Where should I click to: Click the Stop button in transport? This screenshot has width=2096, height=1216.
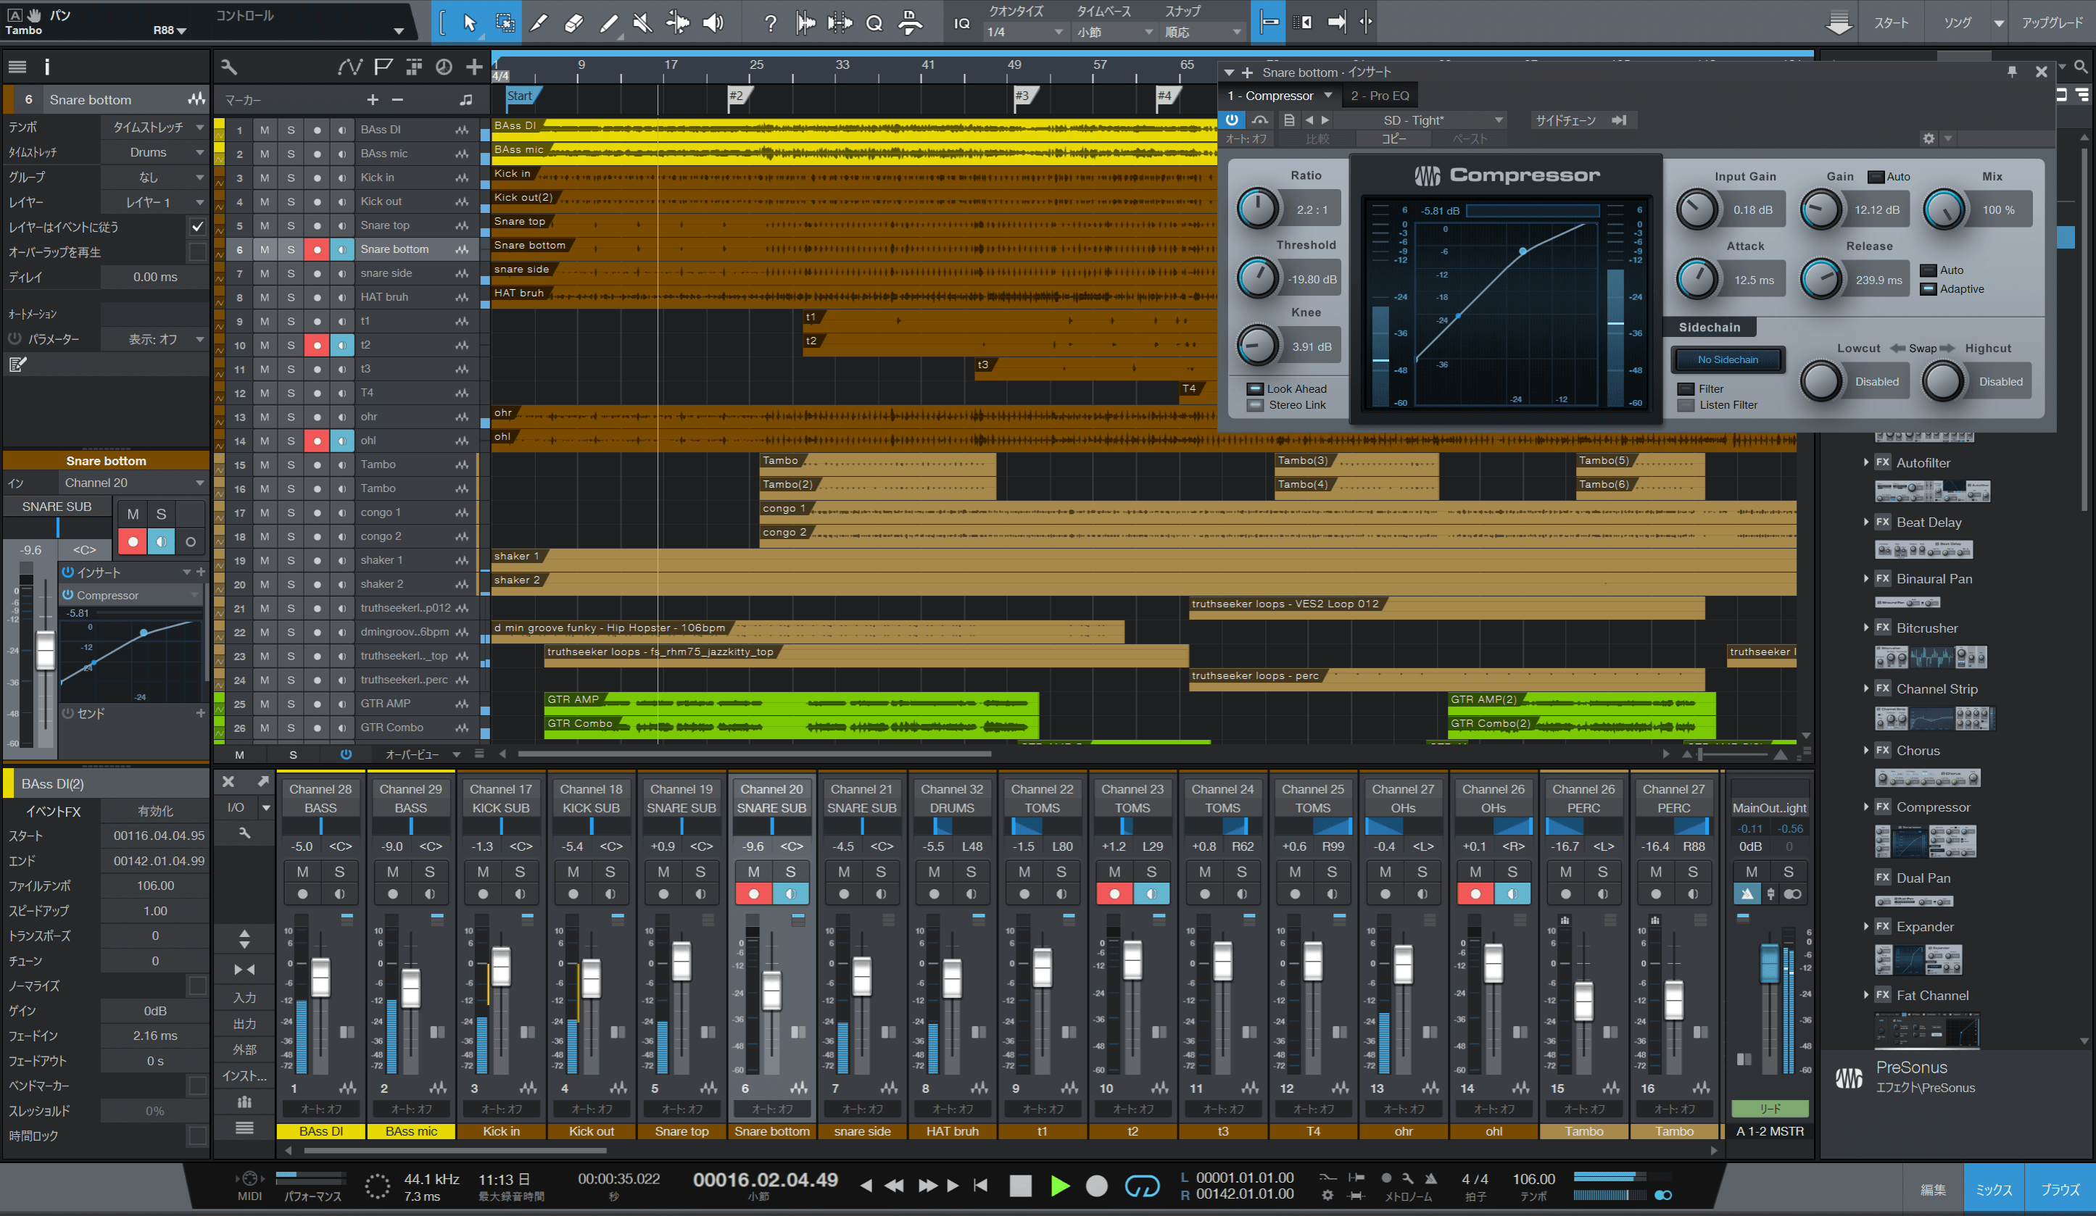(x=1021, y=1186)
